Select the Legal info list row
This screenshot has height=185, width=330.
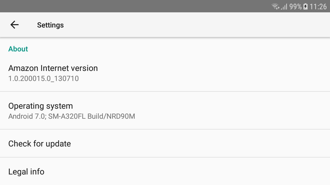point(165,171)
